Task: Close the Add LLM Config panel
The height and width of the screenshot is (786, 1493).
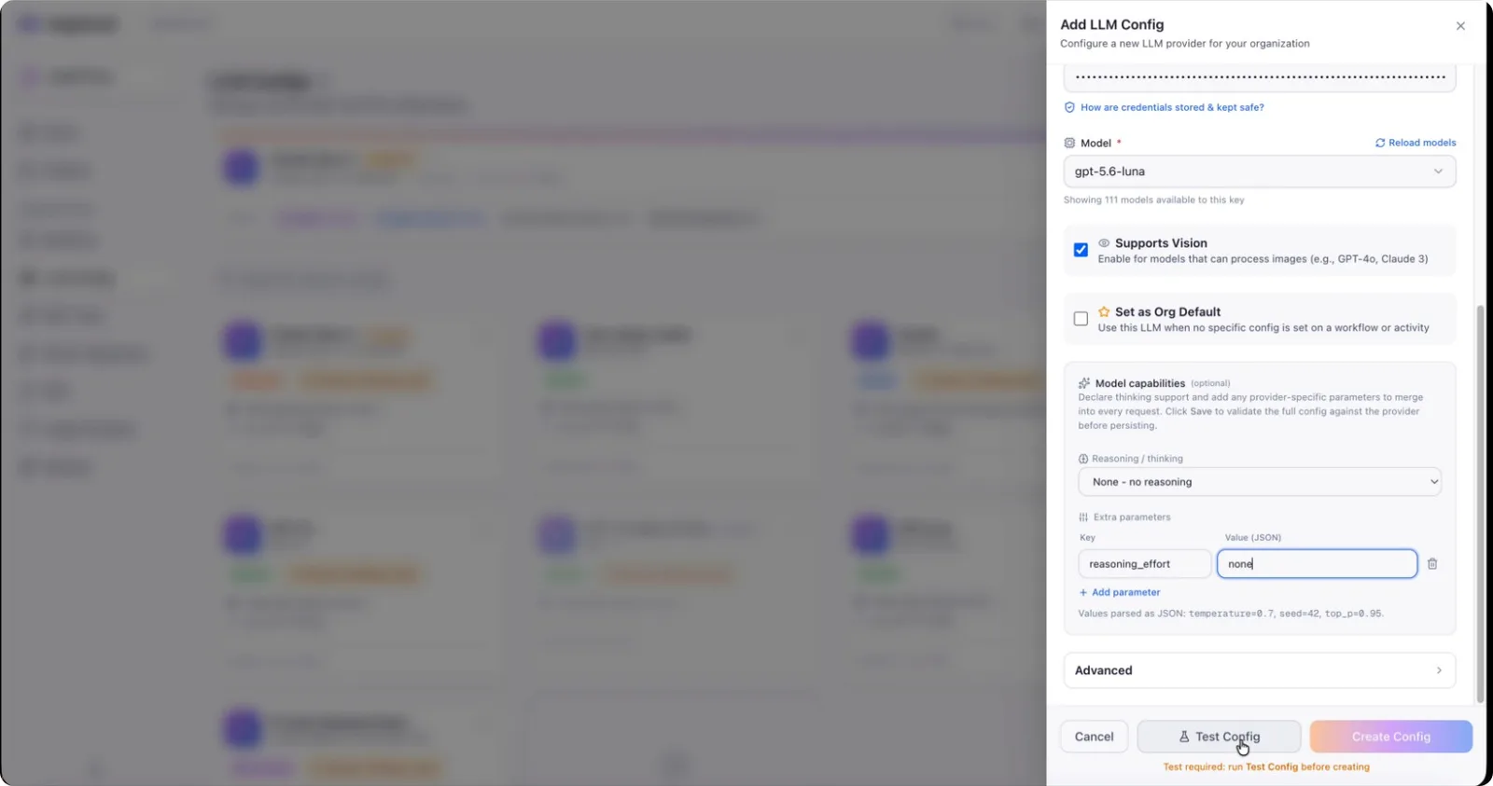Action: pyautogui.click(x=1460, y=26)
